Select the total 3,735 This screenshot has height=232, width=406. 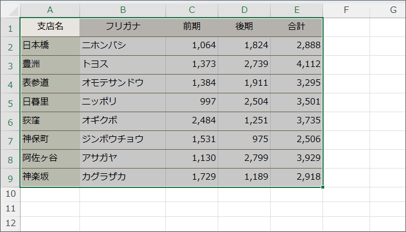(297, 121)
